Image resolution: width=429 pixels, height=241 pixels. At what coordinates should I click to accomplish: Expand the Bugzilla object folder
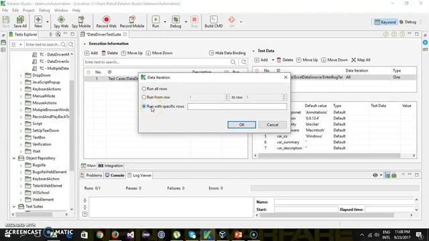(x=21, y=165)
